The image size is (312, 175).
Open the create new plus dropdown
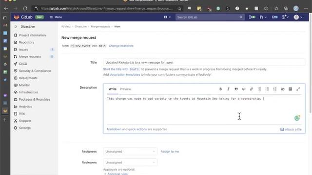click(x=167, y=17)
